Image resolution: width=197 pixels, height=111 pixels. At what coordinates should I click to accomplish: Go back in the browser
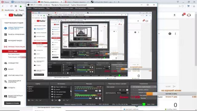(x=3, y=6)
